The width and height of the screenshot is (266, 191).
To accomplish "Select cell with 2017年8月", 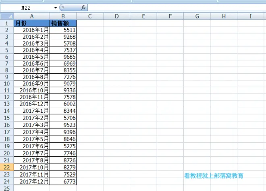I will 32,160.
